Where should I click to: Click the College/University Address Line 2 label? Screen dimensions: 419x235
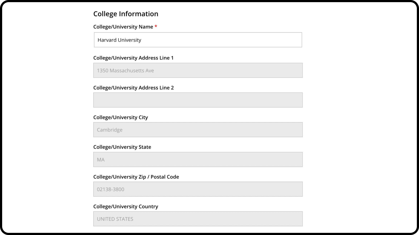point(133,87)
